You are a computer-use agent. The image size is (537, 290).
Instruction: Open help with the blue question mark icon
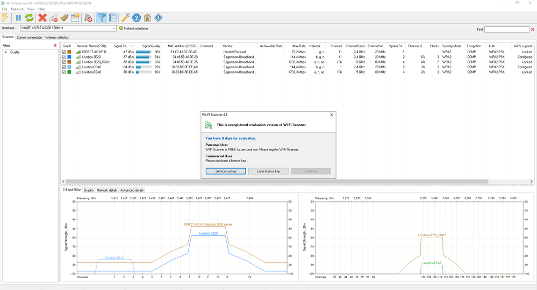pyautogui.click(x=137, y=18)
